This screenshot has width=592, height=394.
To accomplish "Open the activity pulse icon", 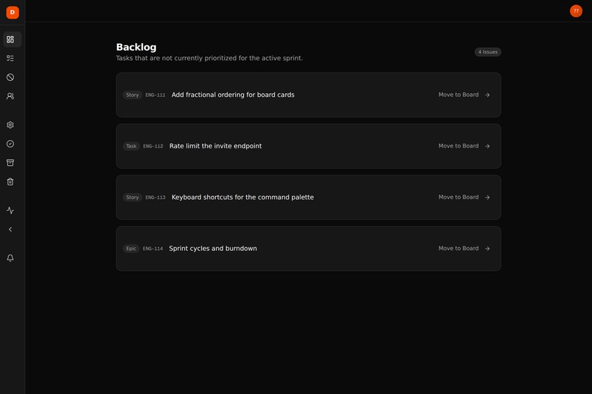I will (x=10, y=211).
